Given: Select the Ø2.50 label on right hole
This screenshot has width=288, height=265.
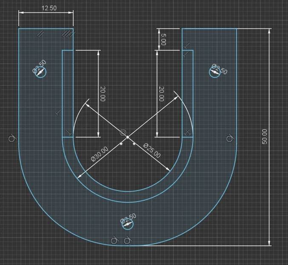Looking at the screenshot, I should tap(220, 69).
